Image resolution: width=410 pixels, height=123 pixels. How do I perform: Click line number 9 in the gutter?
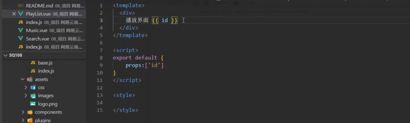click(x=101, y=65)
